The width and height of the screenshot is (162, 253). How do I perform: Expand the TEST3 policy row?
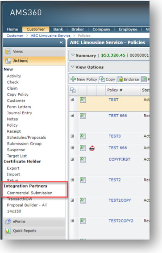72,136
